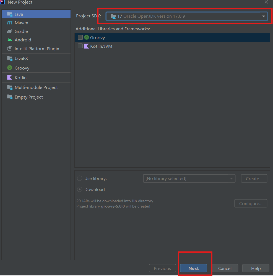Choose Empty Project entry

coord(36,97)
